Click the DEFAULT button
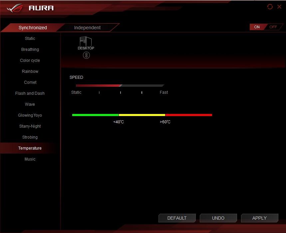286x233 pixels. pos(177,218)
